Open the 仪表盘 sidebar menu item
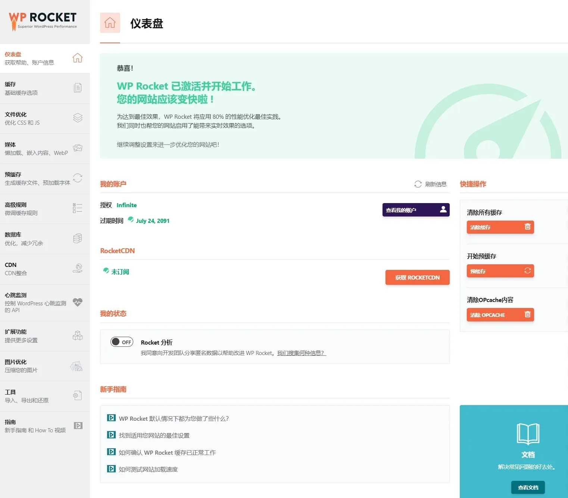Image resolution: width=568 pixels, height=498 pixels. pos(45,58)
